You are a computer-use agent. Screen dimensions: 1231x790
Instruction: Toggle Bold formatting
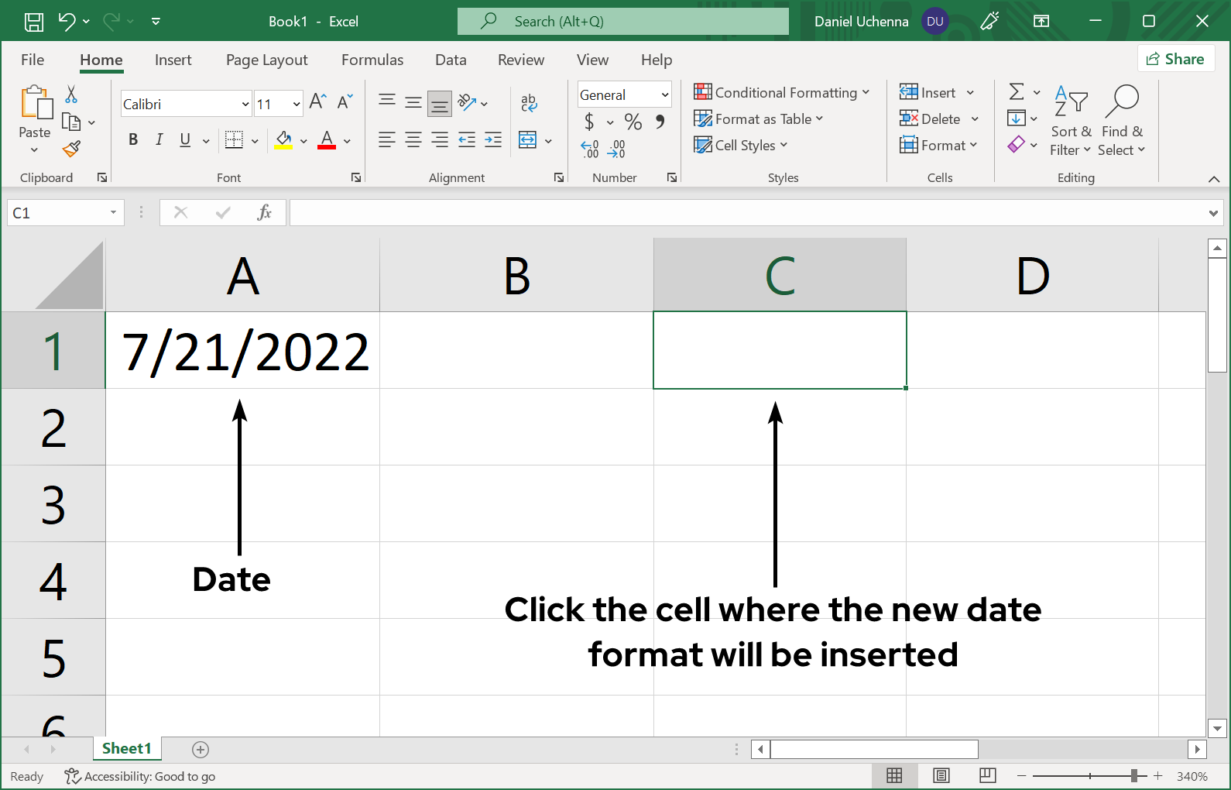coord(133,139)
